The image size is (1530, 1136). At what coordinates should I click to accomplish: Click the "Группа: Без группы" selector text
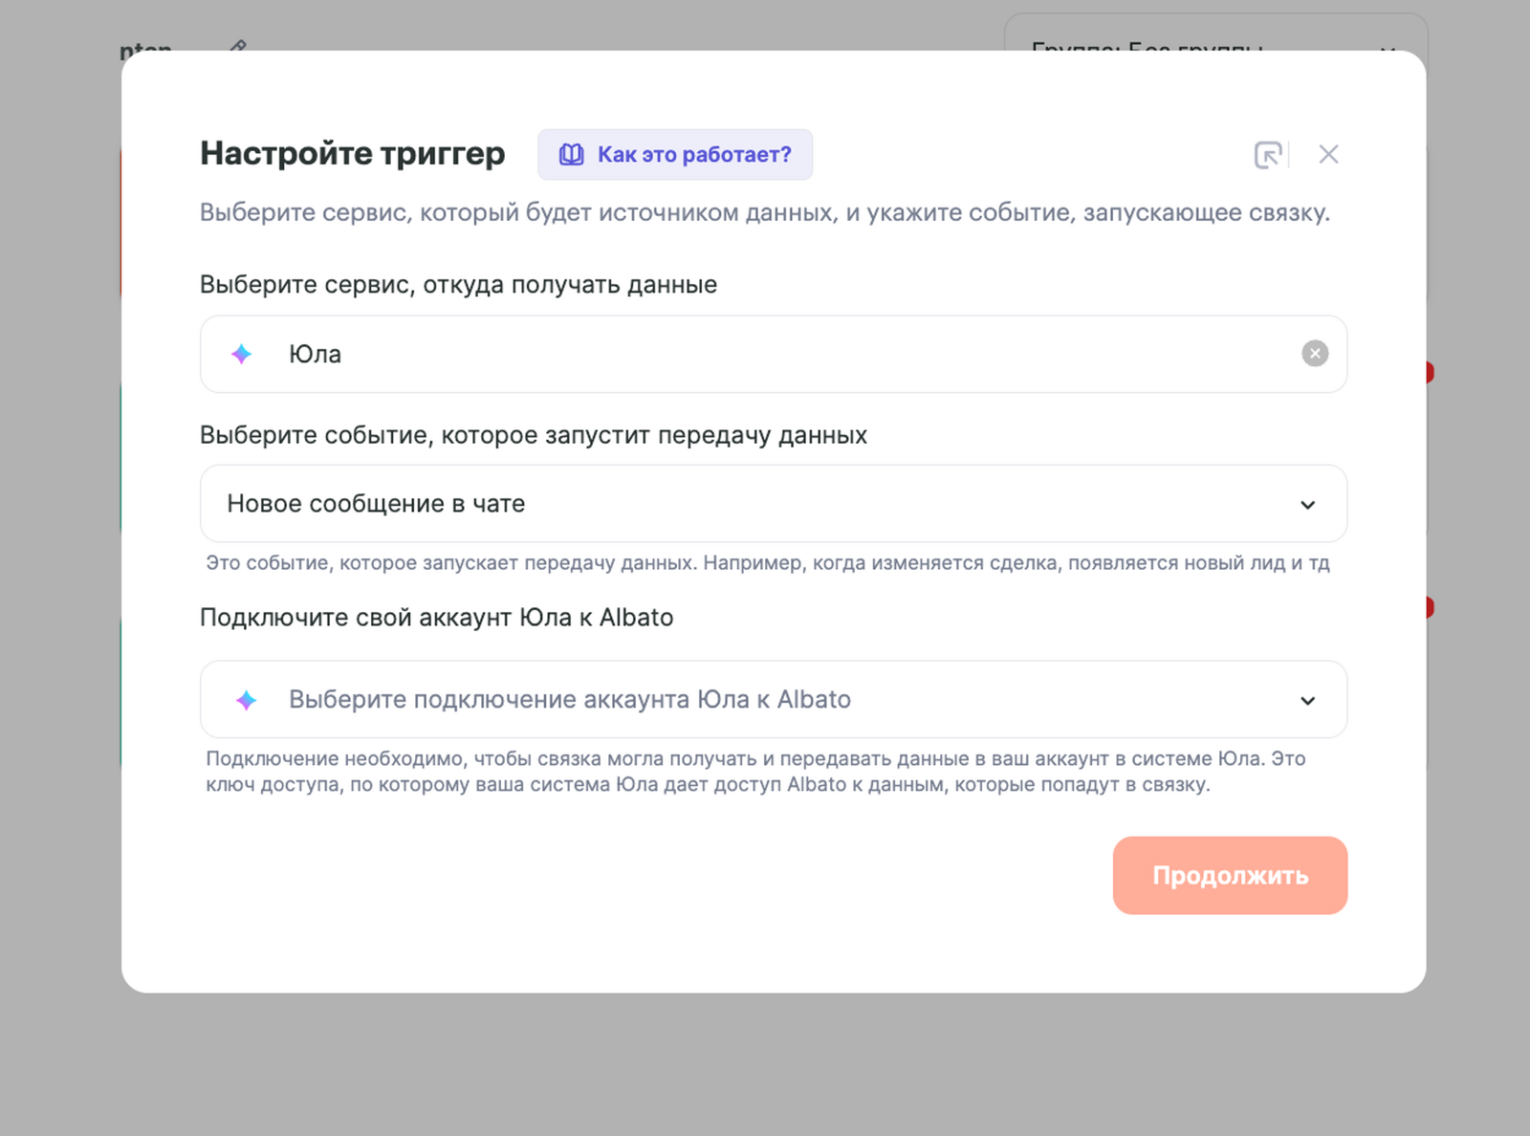click(1147, 45)
